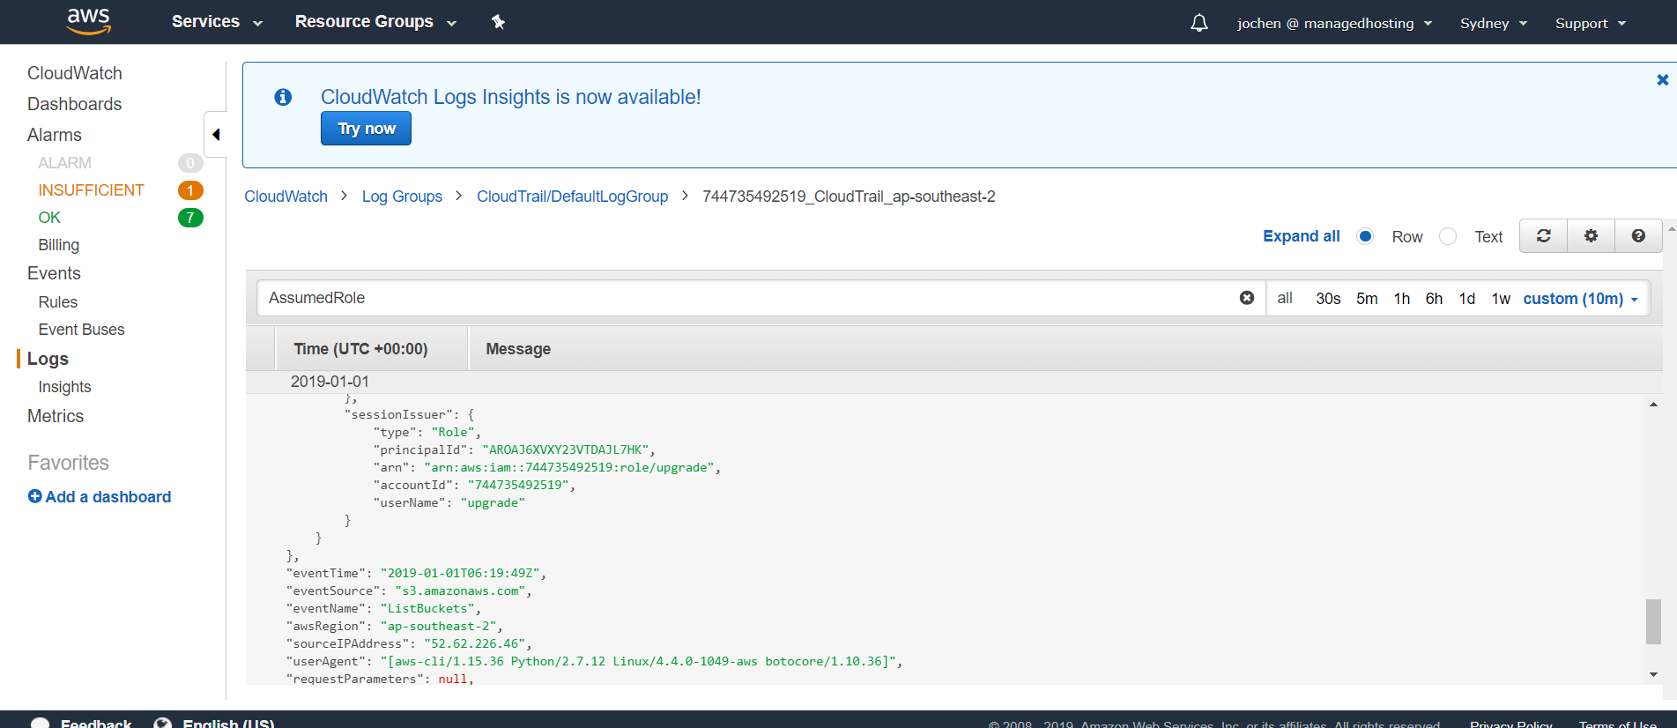Open Logs in the sidebar
1677x728 pixels.
(x=48, y=359)
